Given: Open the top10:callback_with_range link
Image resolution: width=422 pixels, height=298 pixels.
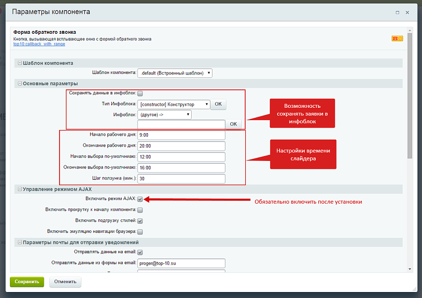Looking at the screenshot, I should [39, 44].
